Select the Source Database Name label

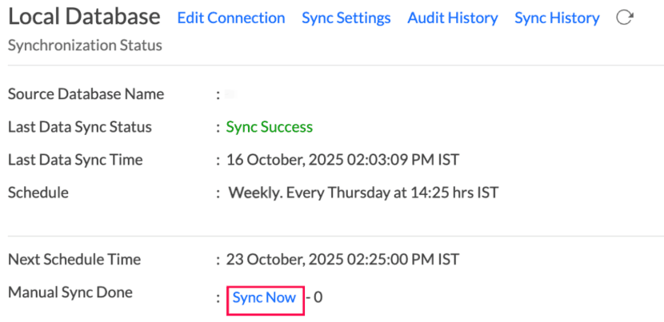coord(86,94)
